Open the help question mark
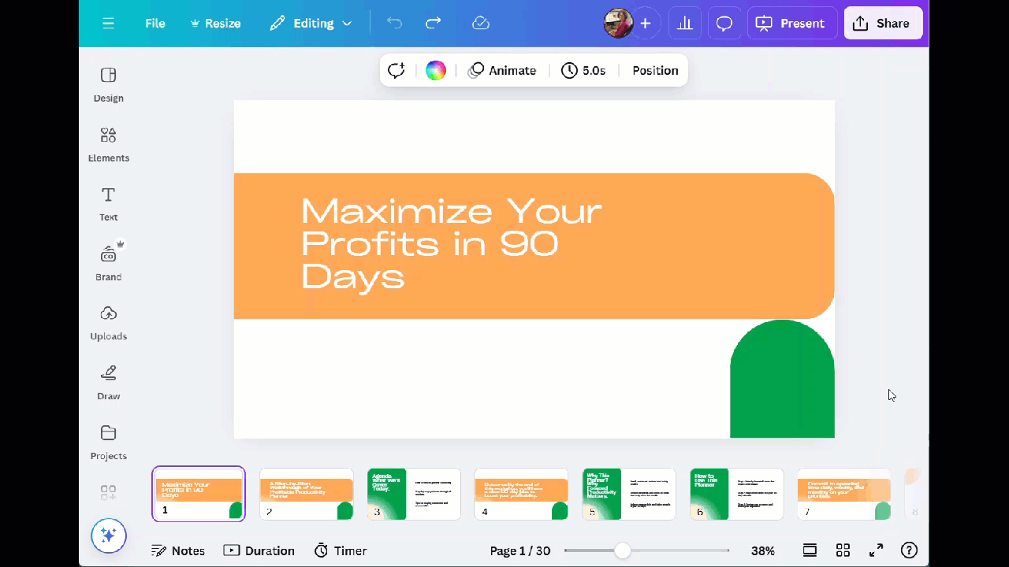Viewport: 1009px width, 567px height. [909, 550]
